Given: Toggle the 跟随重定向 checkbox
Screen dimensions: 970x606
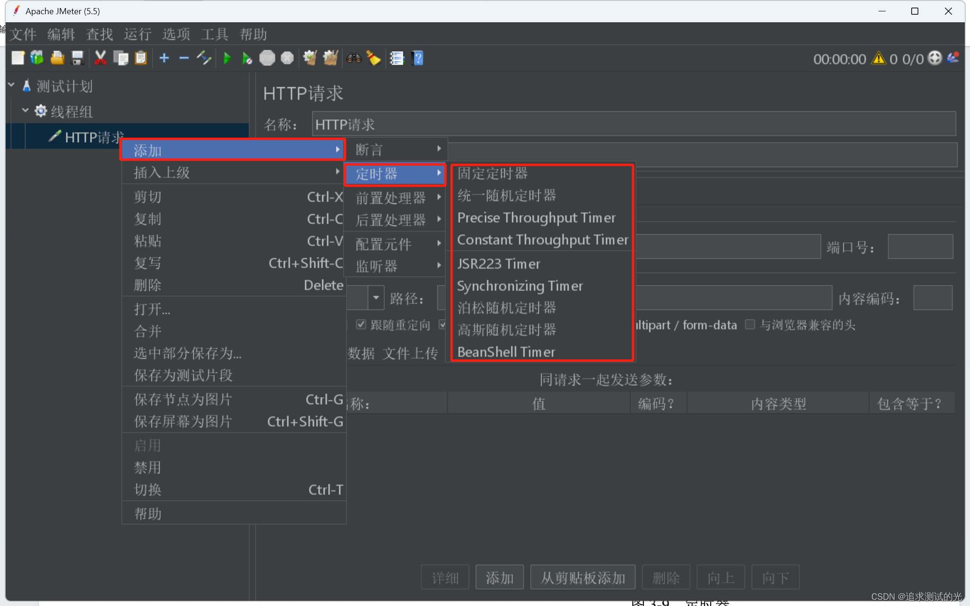Looking at the screenshot, I should (361, 325).
